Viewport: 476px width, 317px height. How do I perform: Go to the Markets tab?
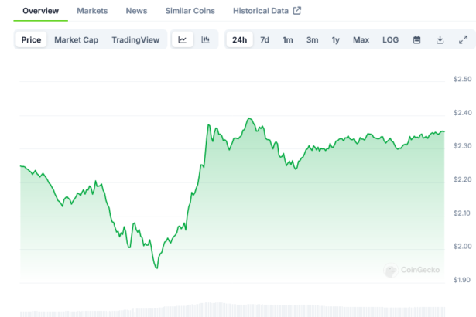[92, 11]
